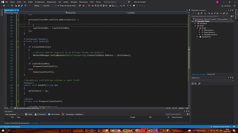
Task: Click the Properties wrench in Solution Explorer toolbar
Action: (224, 13)
